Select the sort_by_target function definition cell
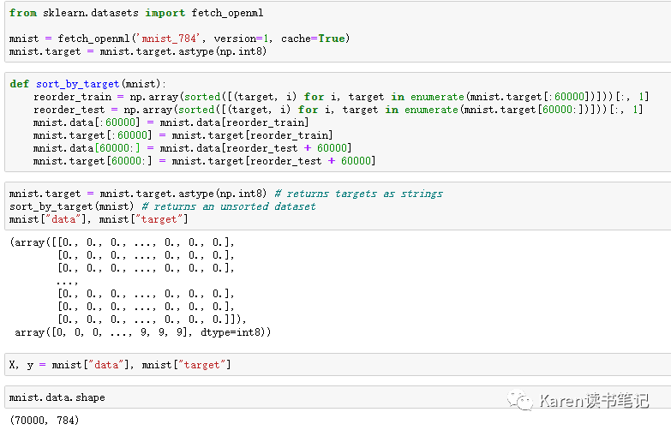 tap(338, 122)
